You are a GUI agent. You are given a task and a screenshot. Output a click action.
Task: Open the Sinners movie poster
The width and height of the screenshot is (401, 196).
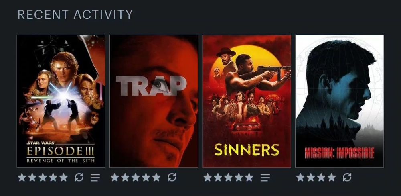coord(247,101)
